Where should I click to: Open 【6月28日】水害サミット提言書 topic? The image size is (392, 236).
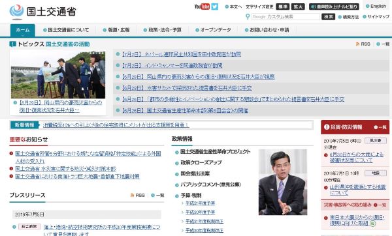tap(187, 88)
